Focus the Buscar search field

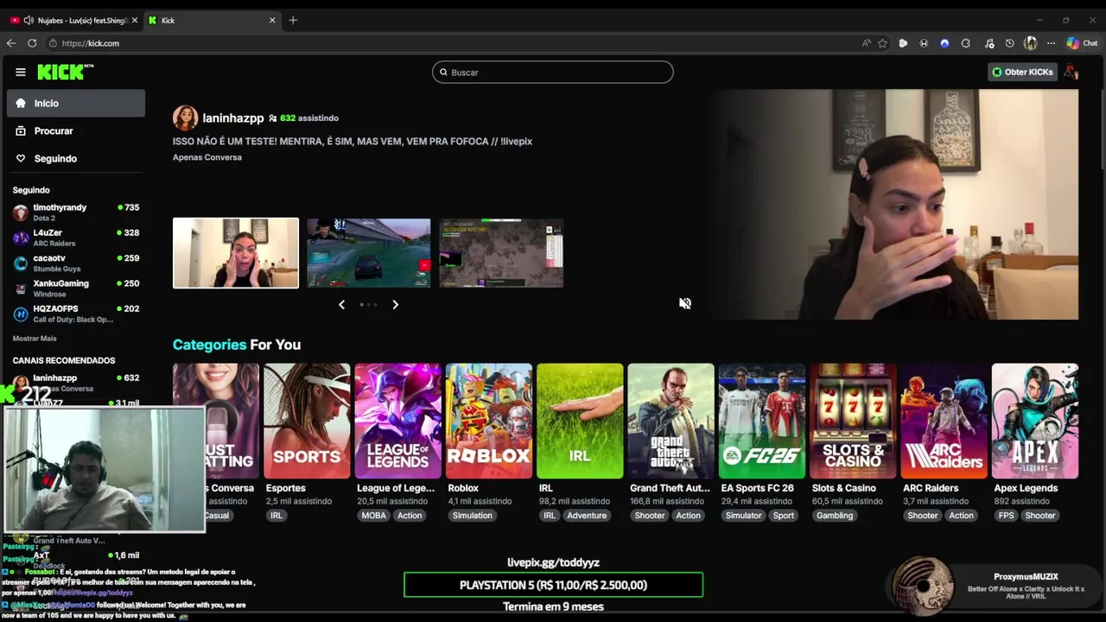pyautogui.click(x=553, y=73)
